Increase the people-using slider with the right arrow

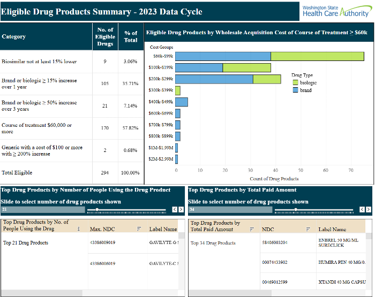click(x=181, y=210)
